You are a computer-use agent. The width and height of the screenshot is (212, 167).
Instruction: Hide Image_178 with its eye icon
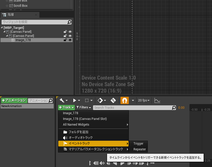pyautogui.click(x=70, y=40)
